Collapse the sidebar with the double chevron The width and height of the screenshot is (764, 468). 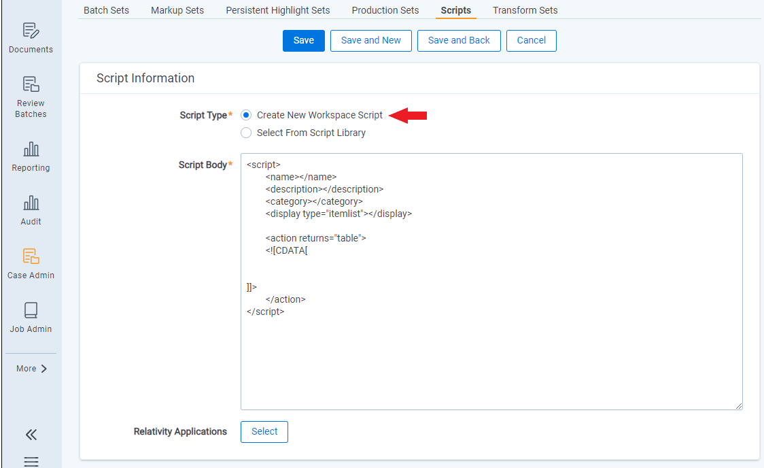(x=31, y=435)
